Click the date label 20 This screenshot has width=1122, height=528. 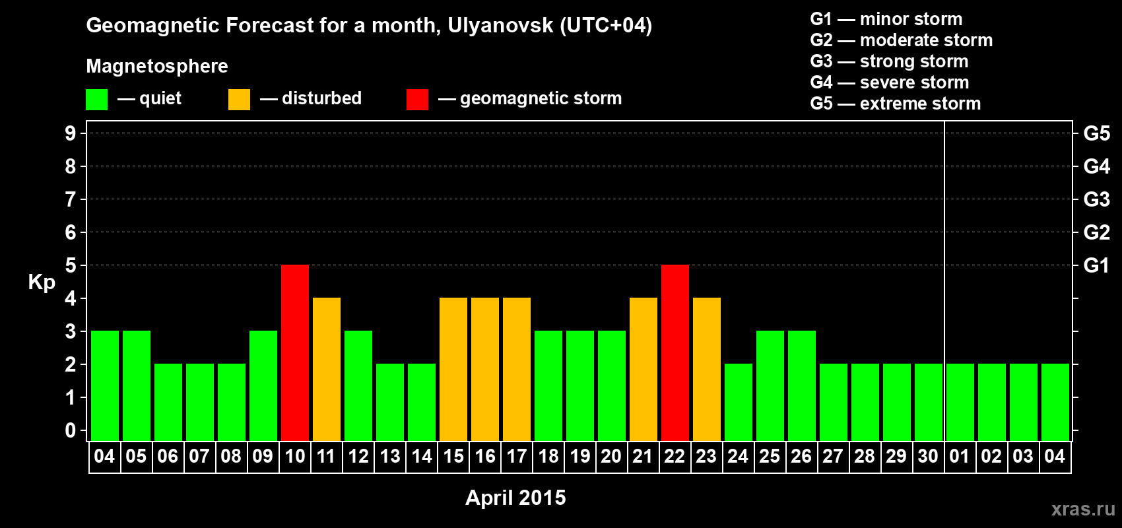click(611, 457)
